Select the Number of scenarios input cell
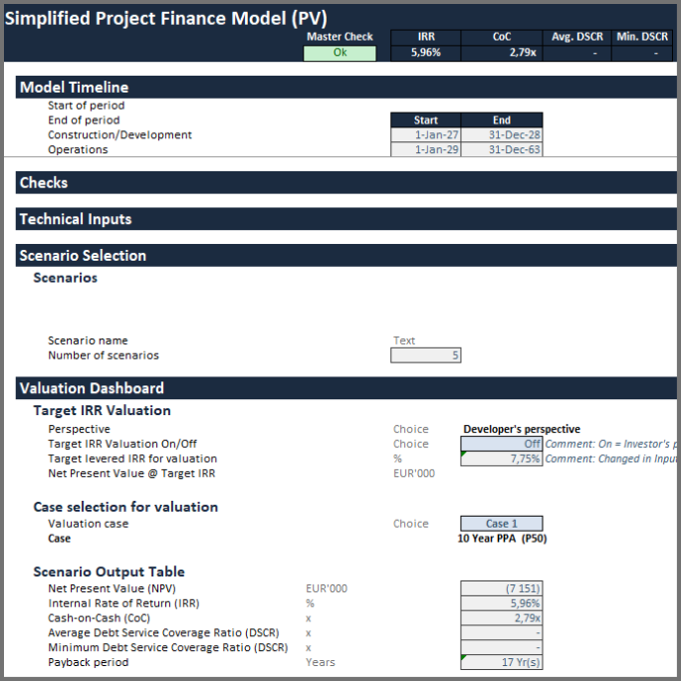This screenshot has width=681, height=681. (x=425, y=355)
